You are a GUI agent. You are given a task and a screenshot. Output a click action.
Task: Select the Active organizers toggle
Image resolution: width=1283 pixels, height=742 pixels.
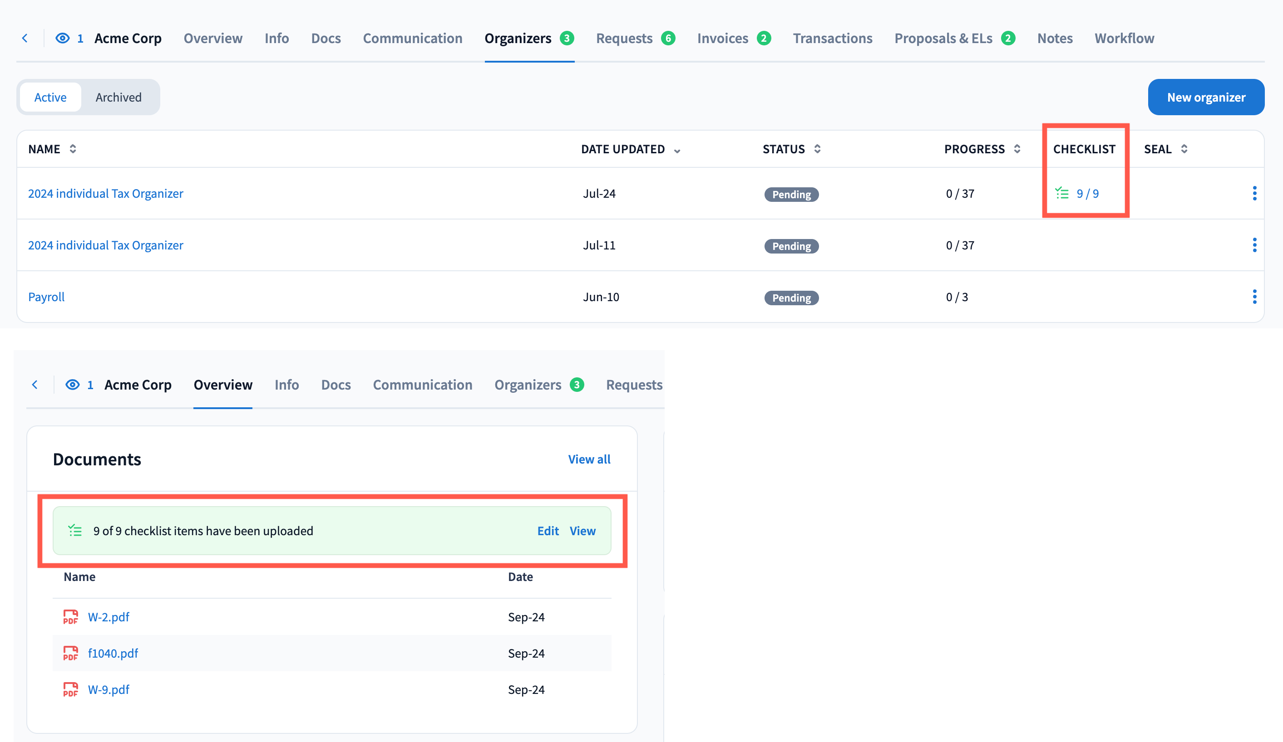coord(50,97)
